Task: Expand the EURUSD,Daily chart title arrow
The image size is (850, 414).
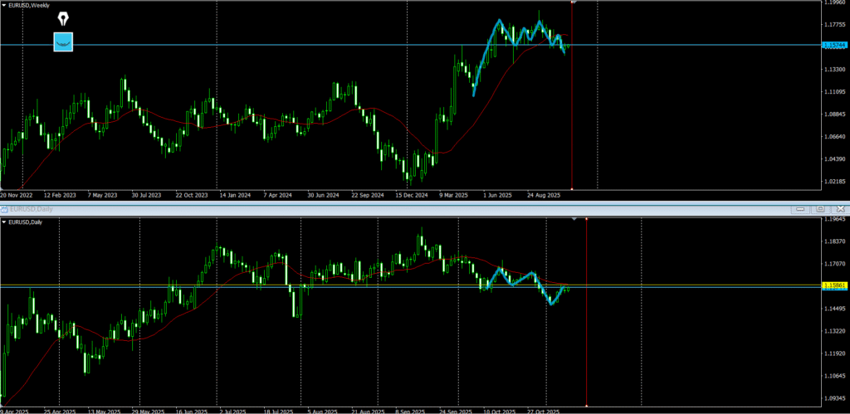Action: pos(4,222)
